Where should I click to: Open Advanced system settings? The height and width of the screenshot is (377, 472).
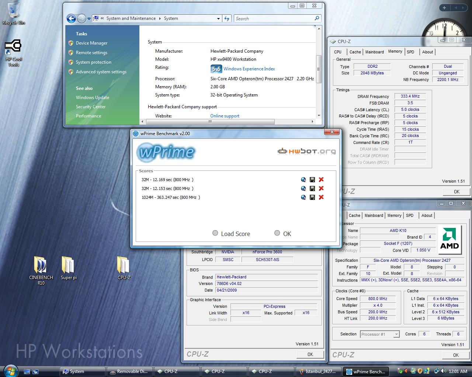coord(101,72)
